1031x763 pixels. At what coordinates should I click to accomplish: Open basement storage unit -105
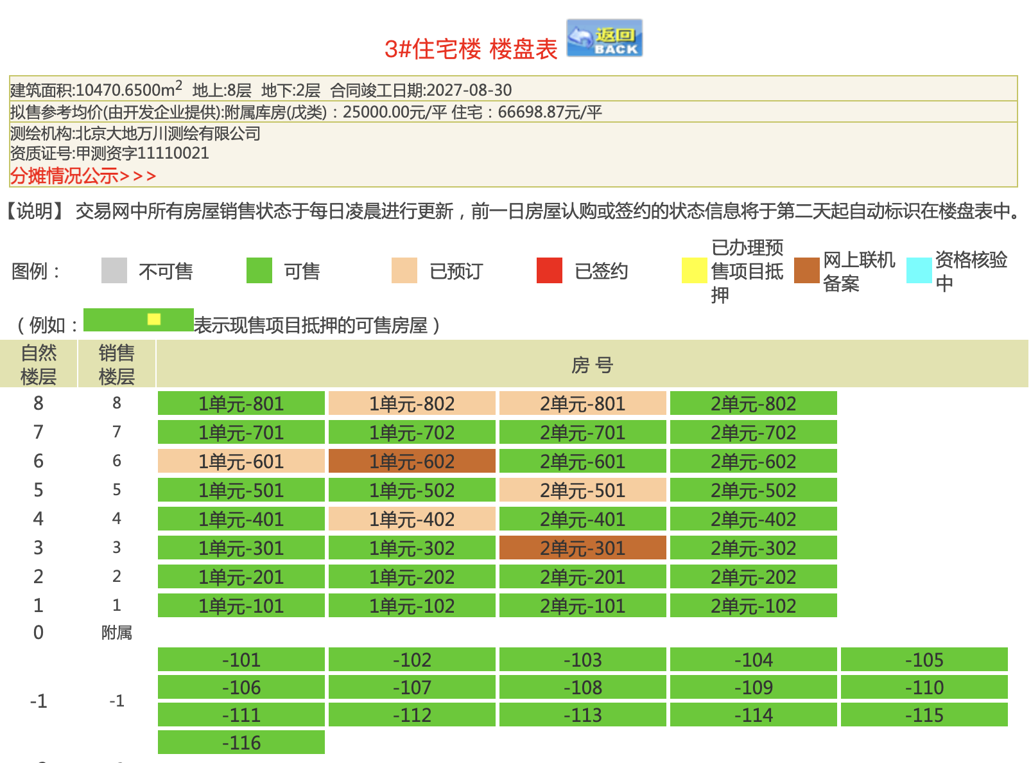(924, 660)
